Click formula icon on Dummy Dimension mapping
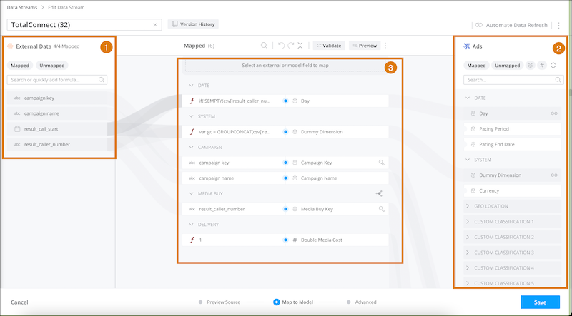 pos(192,132)
